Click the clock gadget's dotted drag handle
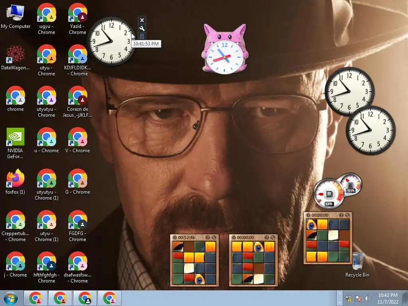This screenshot has width=408, height=306. tap(142, 36)
